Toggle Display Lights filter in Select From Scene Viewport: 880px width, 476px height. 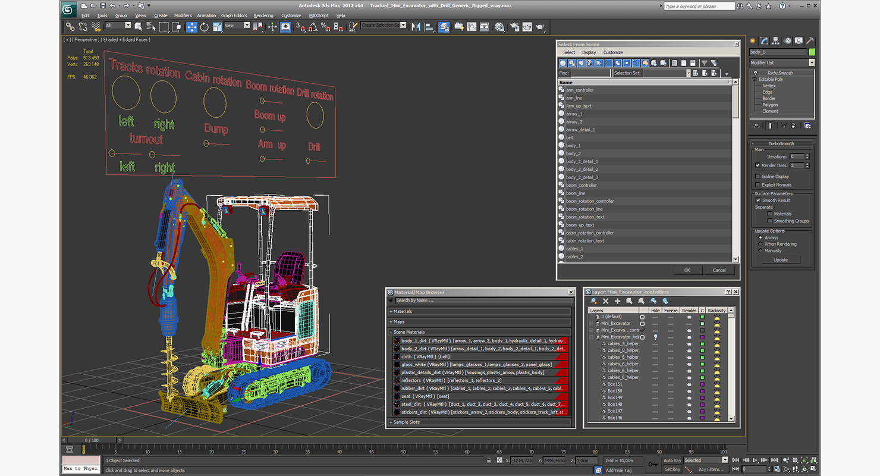click(581, 62)
